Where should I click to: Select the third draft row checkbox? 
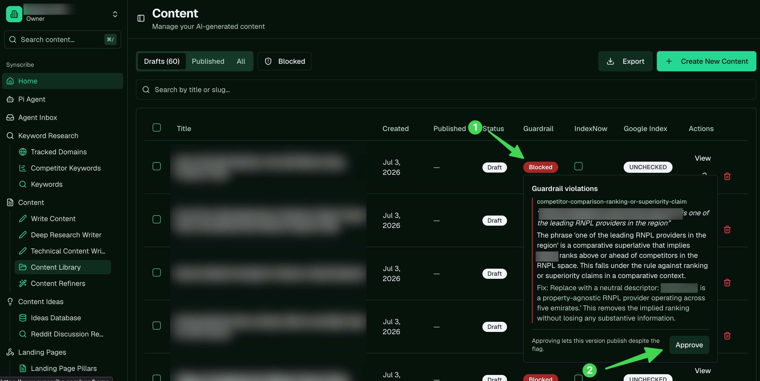coord(157,273)
